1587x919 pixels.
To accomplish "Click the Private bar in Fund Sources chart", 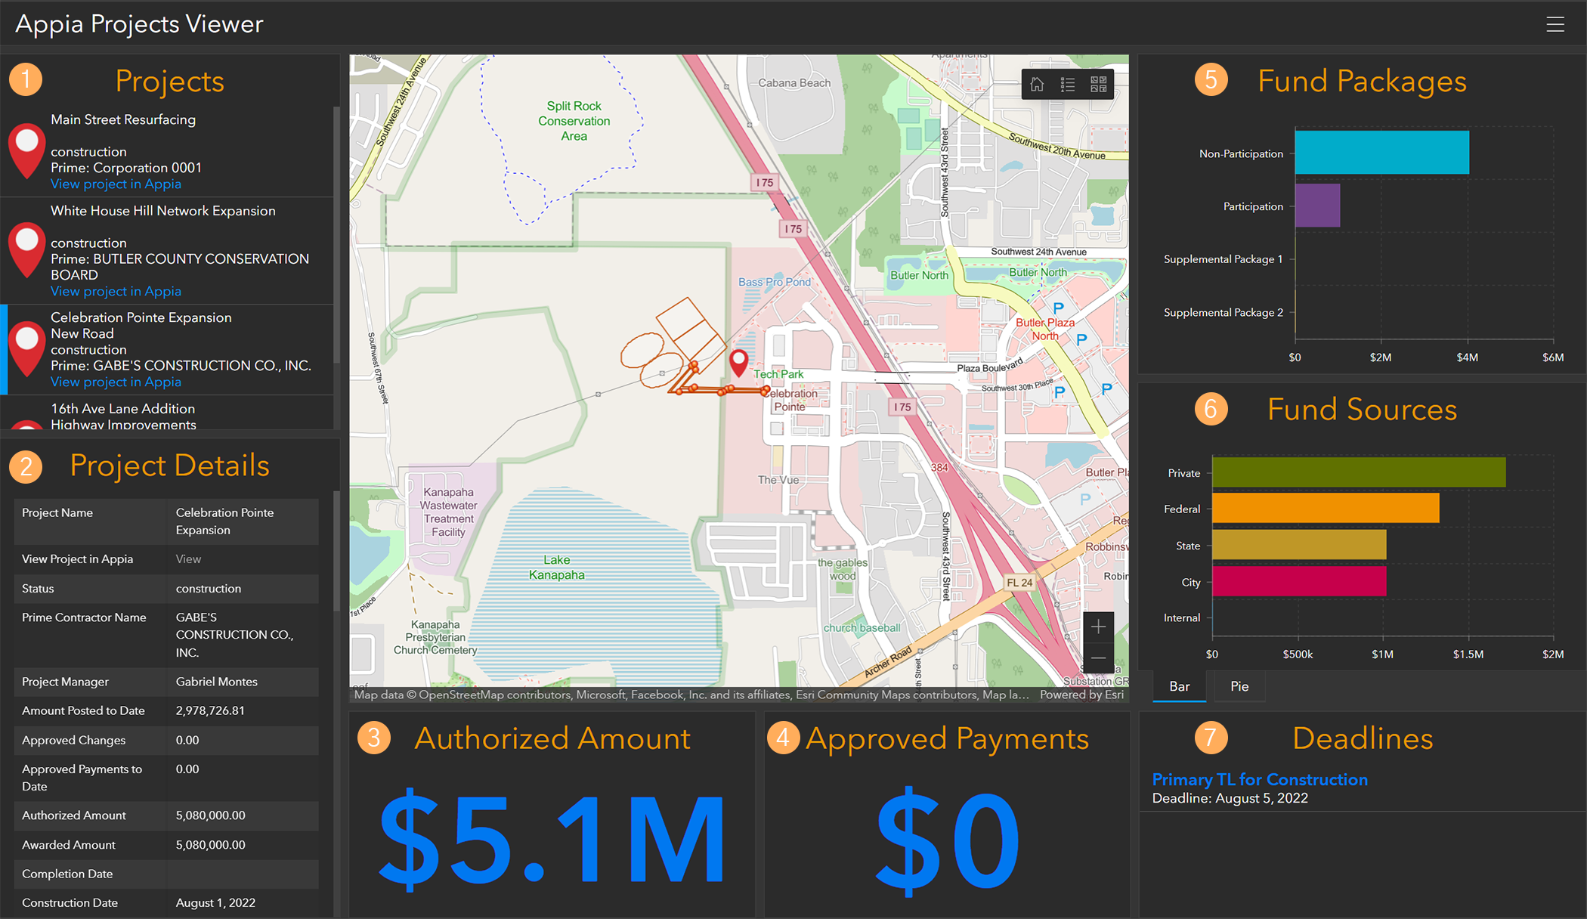I will click(1353, 472).
